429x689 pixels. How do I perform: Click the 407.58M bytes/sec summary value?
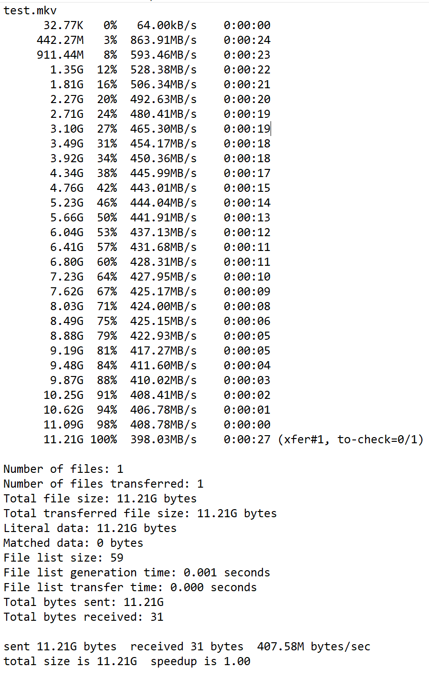tap(314, 647)
